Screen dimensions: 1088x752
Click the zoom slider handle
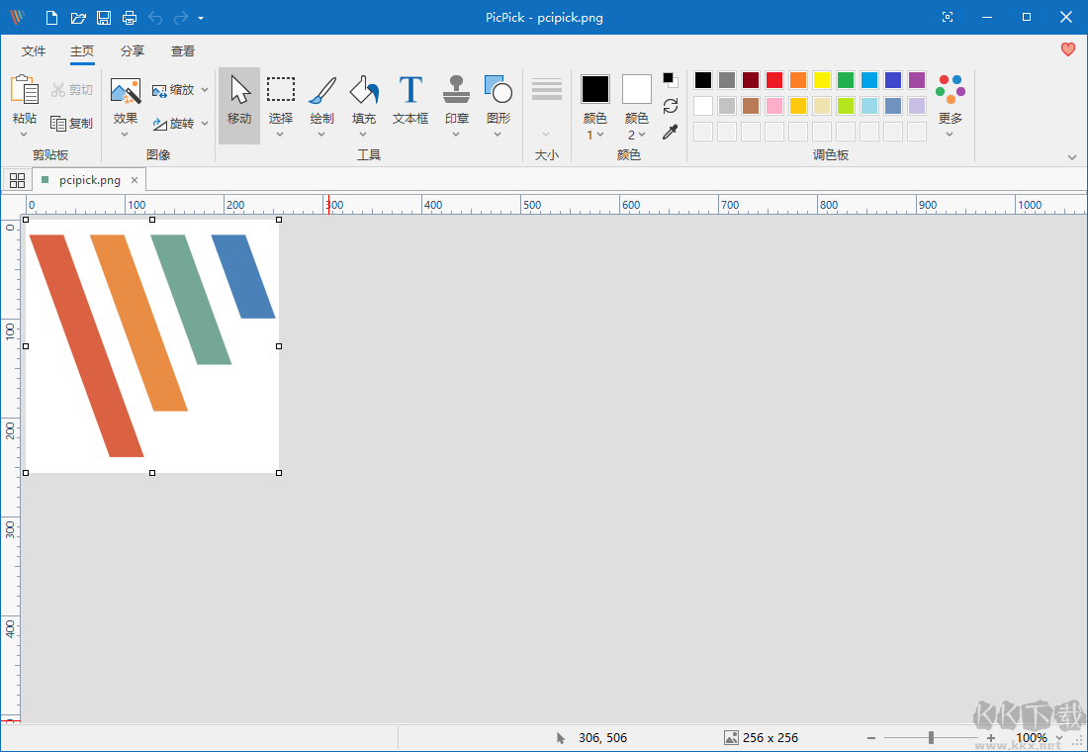tap(931, 738)
